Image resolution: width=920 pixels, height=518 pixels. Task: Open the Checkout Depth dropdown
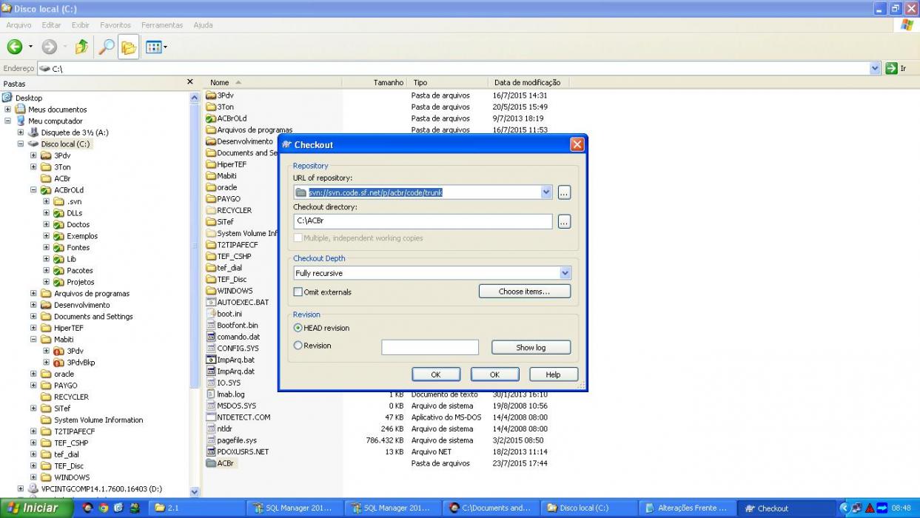point(565,273)
